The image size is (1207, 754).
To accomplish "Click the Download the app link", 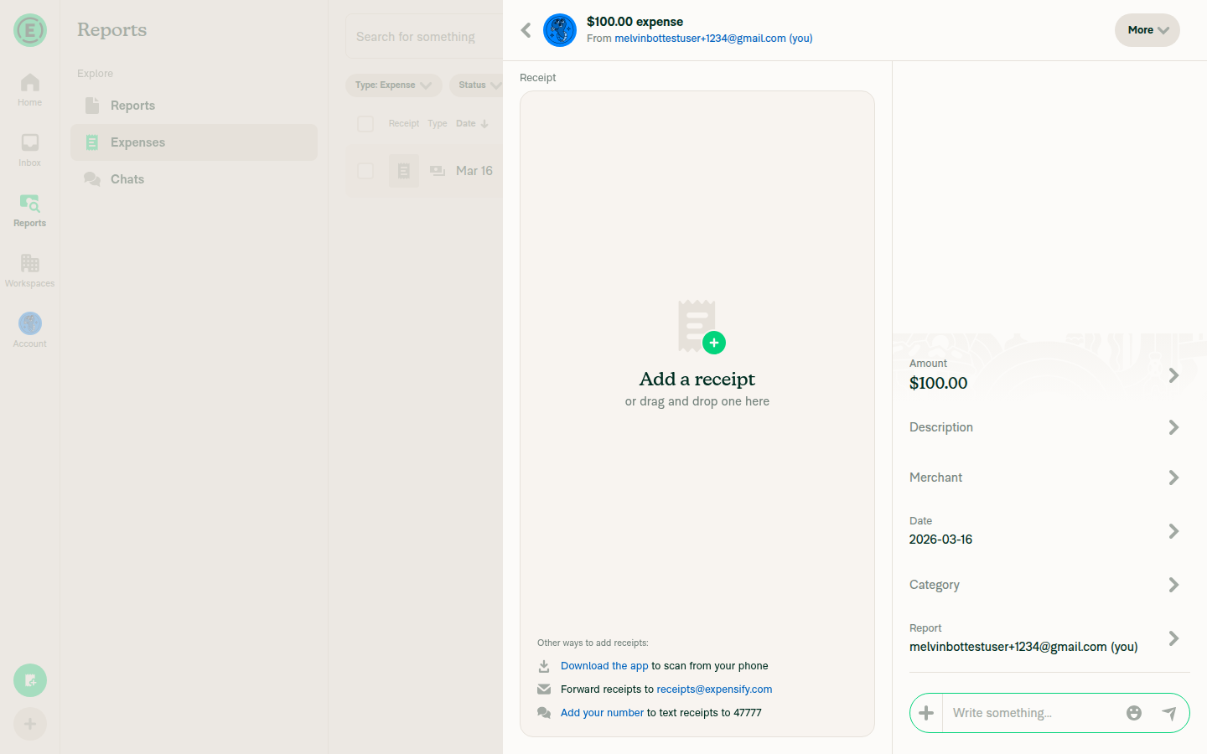I will (604, 665).
